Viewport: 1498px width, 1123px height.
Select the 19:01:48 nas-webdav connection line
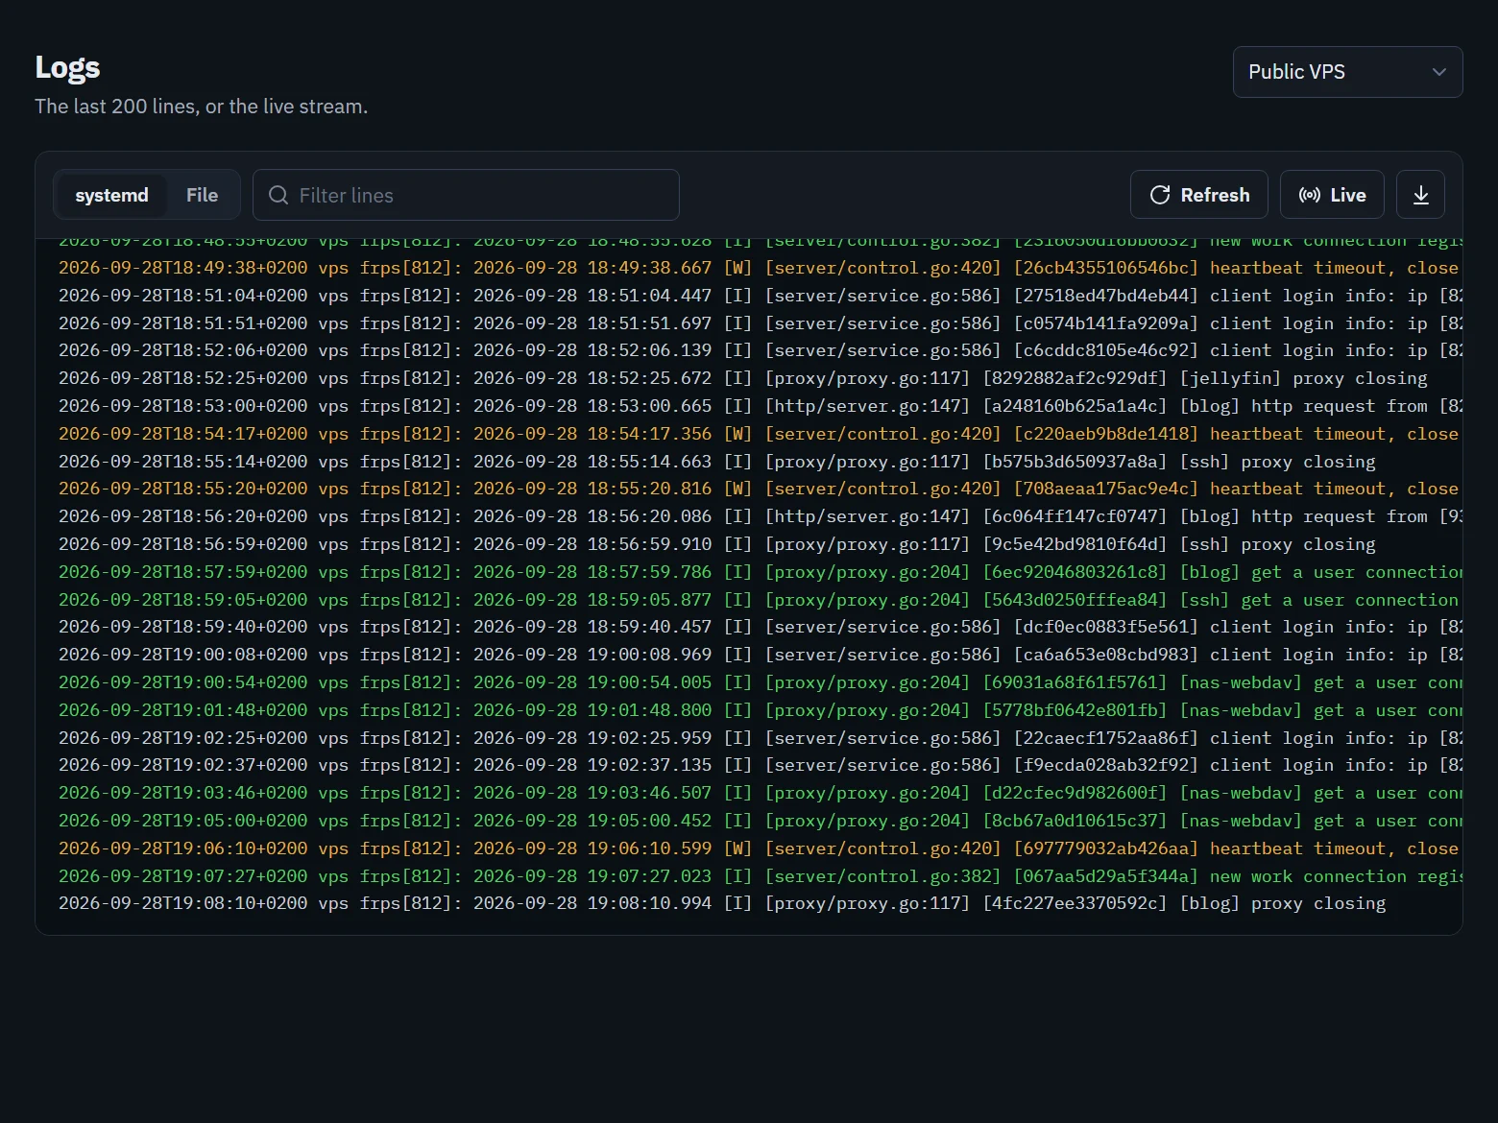(x=759, y=710)
